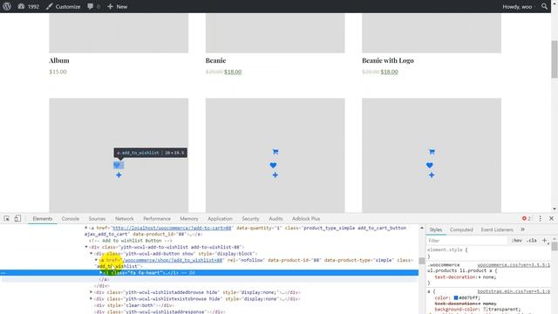The image size is (558, 314).
Task: Expand the fa fa-heart i element
Action: pos(101,273)
